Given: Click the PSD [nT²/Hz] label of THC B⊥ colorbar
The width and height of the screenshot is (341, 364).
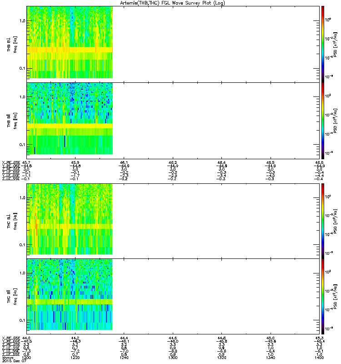Looking at the screenshot, I should point(335,221).
